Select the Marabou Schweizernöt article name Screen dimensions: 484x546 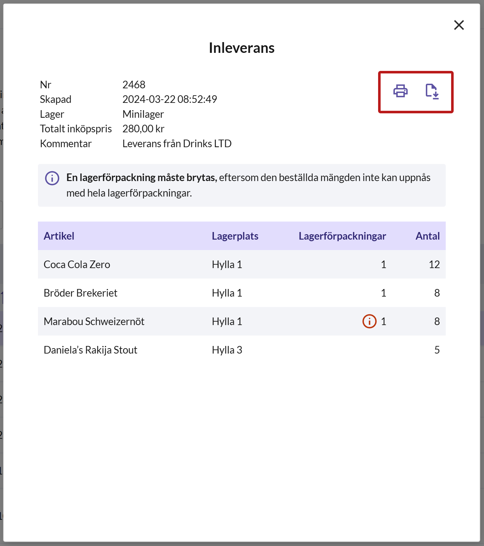(x=94, y=322)
